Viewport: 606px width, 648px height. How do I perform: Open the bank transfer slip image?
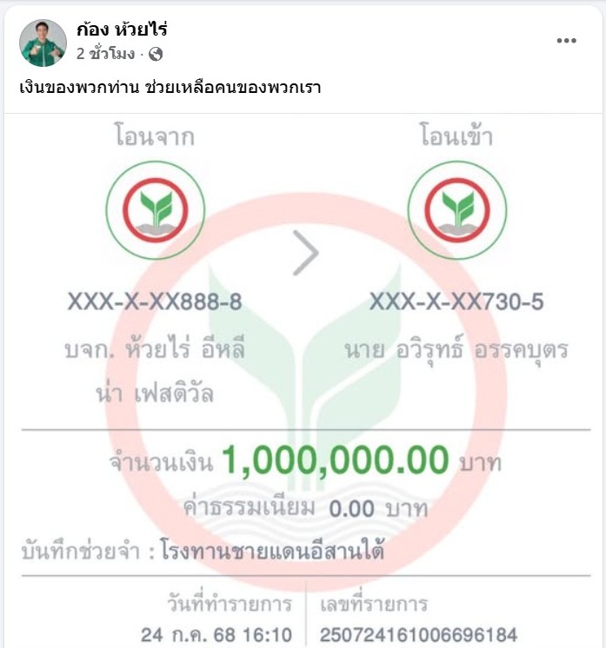[303, 380]
